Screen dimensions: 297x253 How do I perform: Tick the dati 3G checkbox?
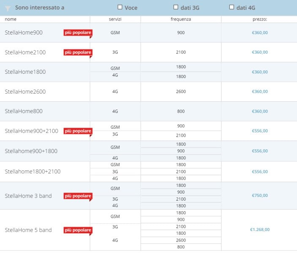coord(176,7)
